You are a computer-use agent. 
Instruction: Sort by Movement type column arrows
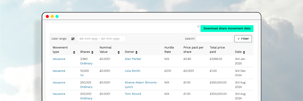[74, 52]
